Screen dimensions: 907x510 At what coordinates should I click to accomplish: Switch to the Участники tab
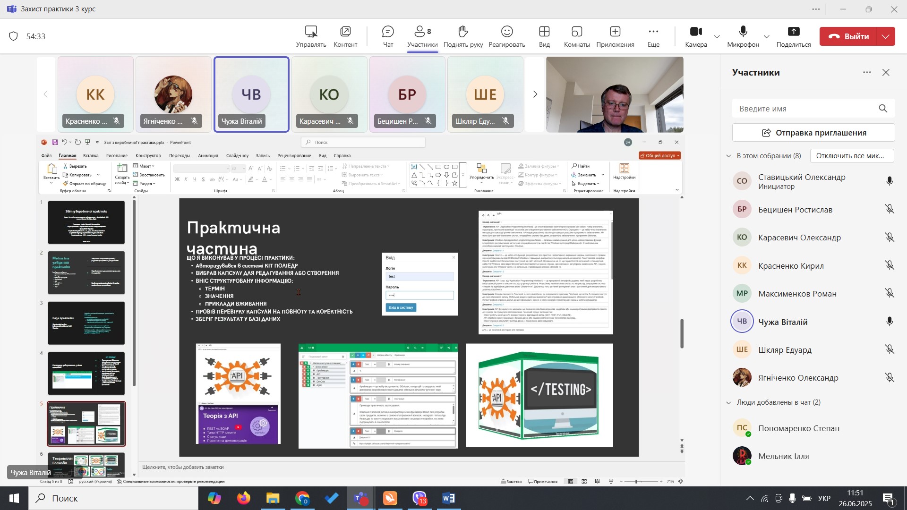[422, 36]
